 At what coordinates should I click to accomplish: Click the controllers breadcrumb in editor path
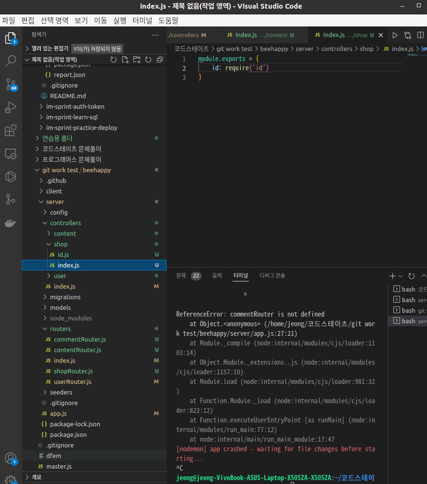(336, 49)
